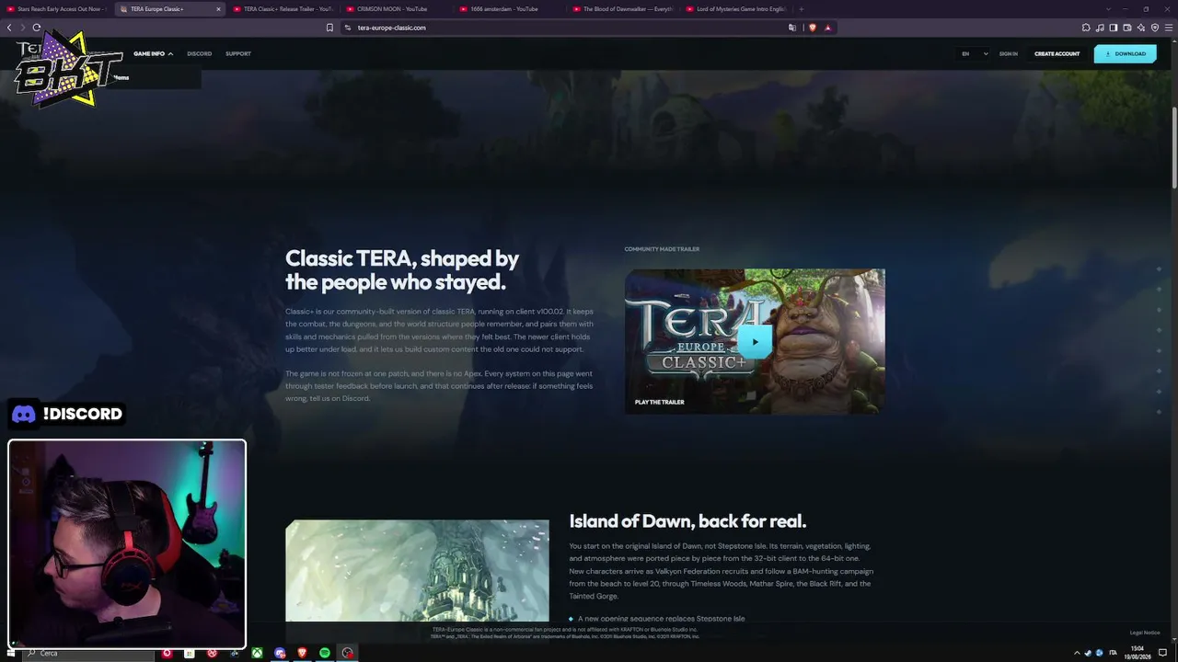1178x662 pixels.
Task: Switch to the Lord of Mysteries tab
Action: point(735,9)
